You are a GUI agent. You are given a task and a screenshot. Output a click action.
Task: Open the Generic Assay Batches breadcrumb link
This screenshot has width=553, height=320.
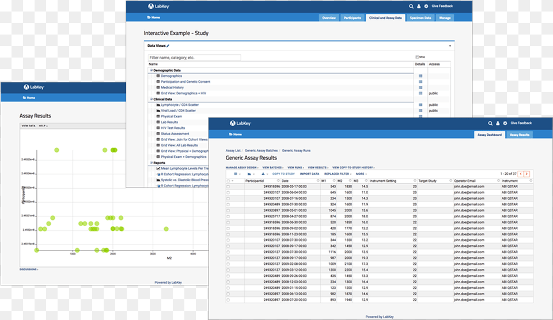coord(262,150)
